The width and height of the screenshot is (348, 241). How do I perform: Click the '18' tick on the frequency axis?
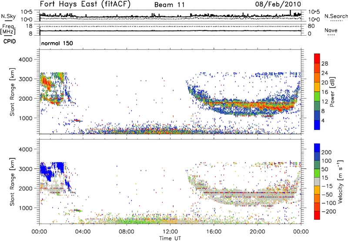29,26
